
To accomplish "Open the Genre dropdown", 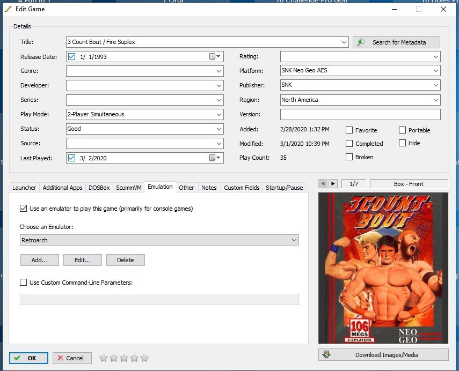I will [219, 71].
